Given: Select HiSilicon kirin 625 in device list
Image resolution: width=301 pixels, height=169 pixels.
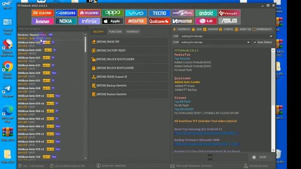Looking at the screenshot, I should click(x=50, y=59).
